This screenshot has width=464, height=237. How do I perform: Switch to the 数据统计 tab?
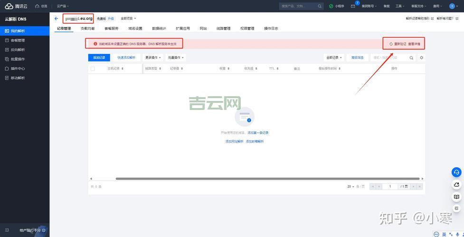click(159, 28)
